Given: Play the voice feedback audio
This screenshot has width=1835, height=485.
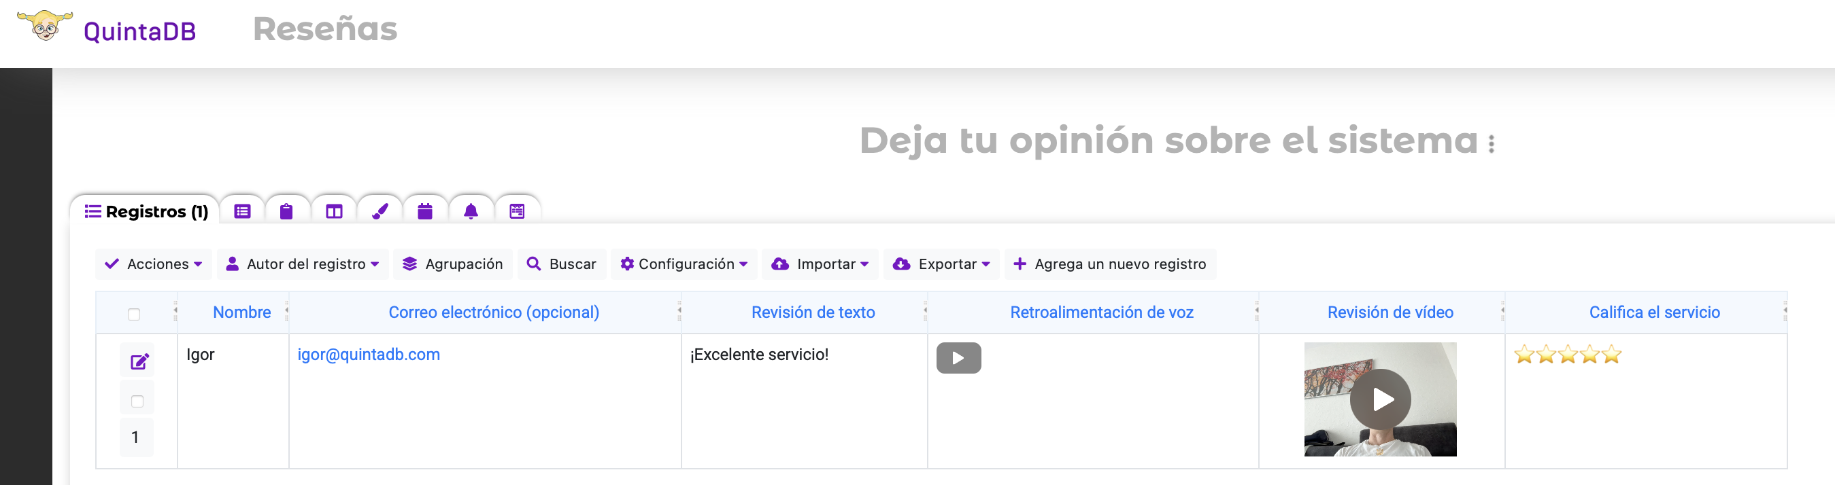Looking at the screenshot, I should pyautogui.click(x=958, y=358).
